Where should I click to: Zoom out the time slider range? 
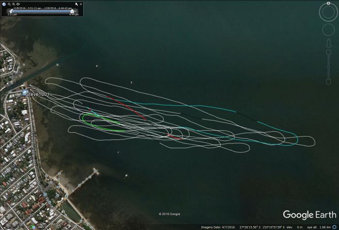coord(8,4)
